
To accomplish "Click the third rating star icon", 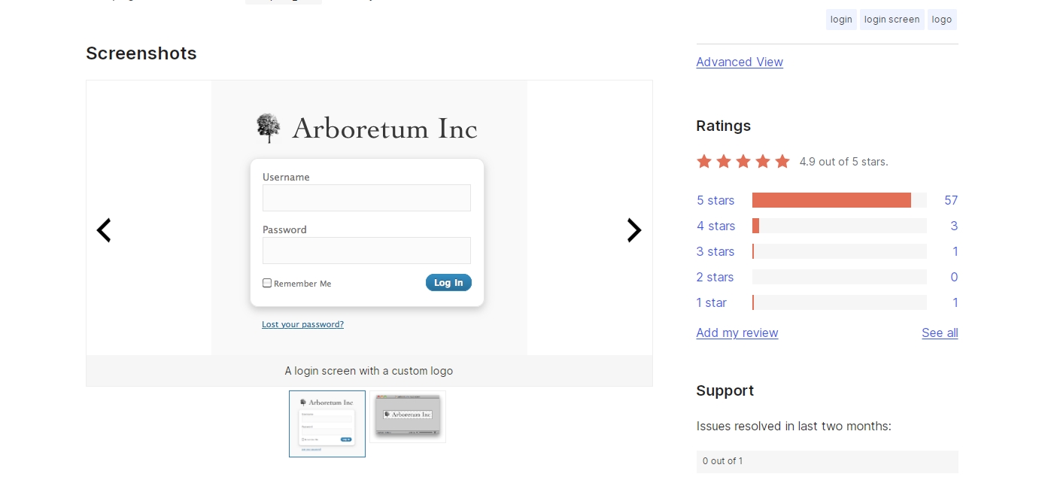I will 743,161.
